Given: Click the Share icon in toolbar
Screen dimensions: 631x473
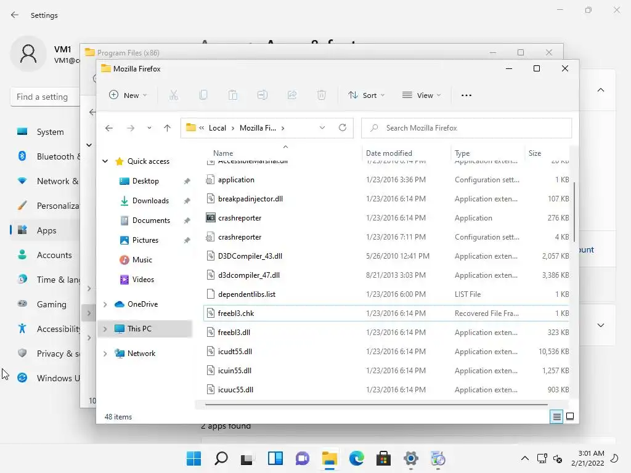Looking at the screenshot, I should [291, 95].
